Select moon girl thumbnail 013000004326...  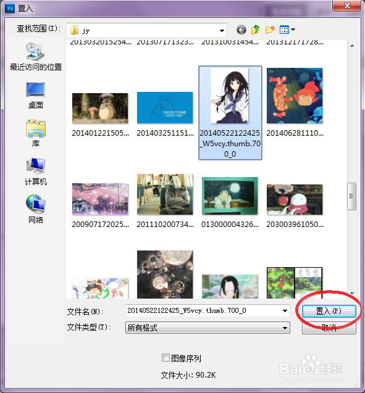point(230,196)
